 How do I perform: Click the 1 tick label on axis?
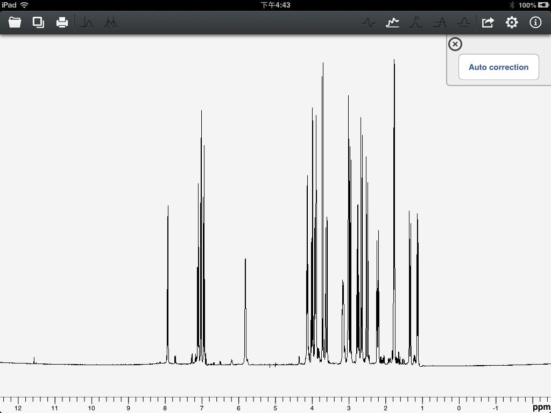tap(422, 408)
